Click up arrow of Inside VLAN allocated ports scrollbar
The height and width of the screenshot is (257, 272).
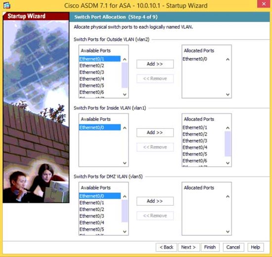click(x=228, y=128)
